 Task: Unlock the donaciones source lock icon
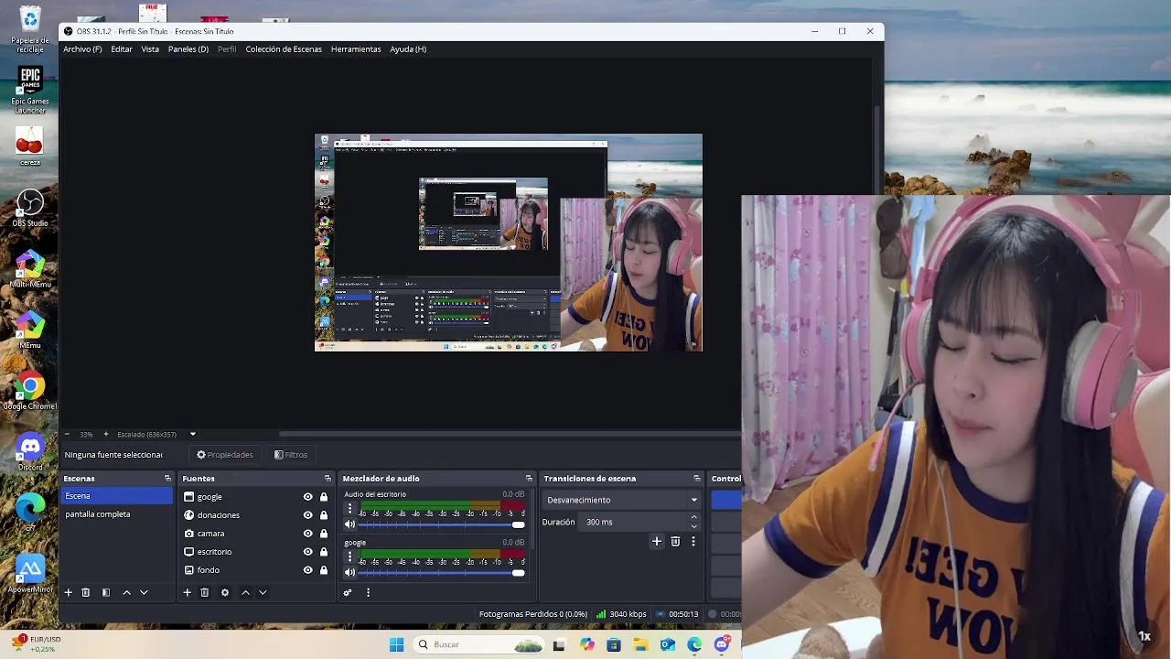point(324,514)
